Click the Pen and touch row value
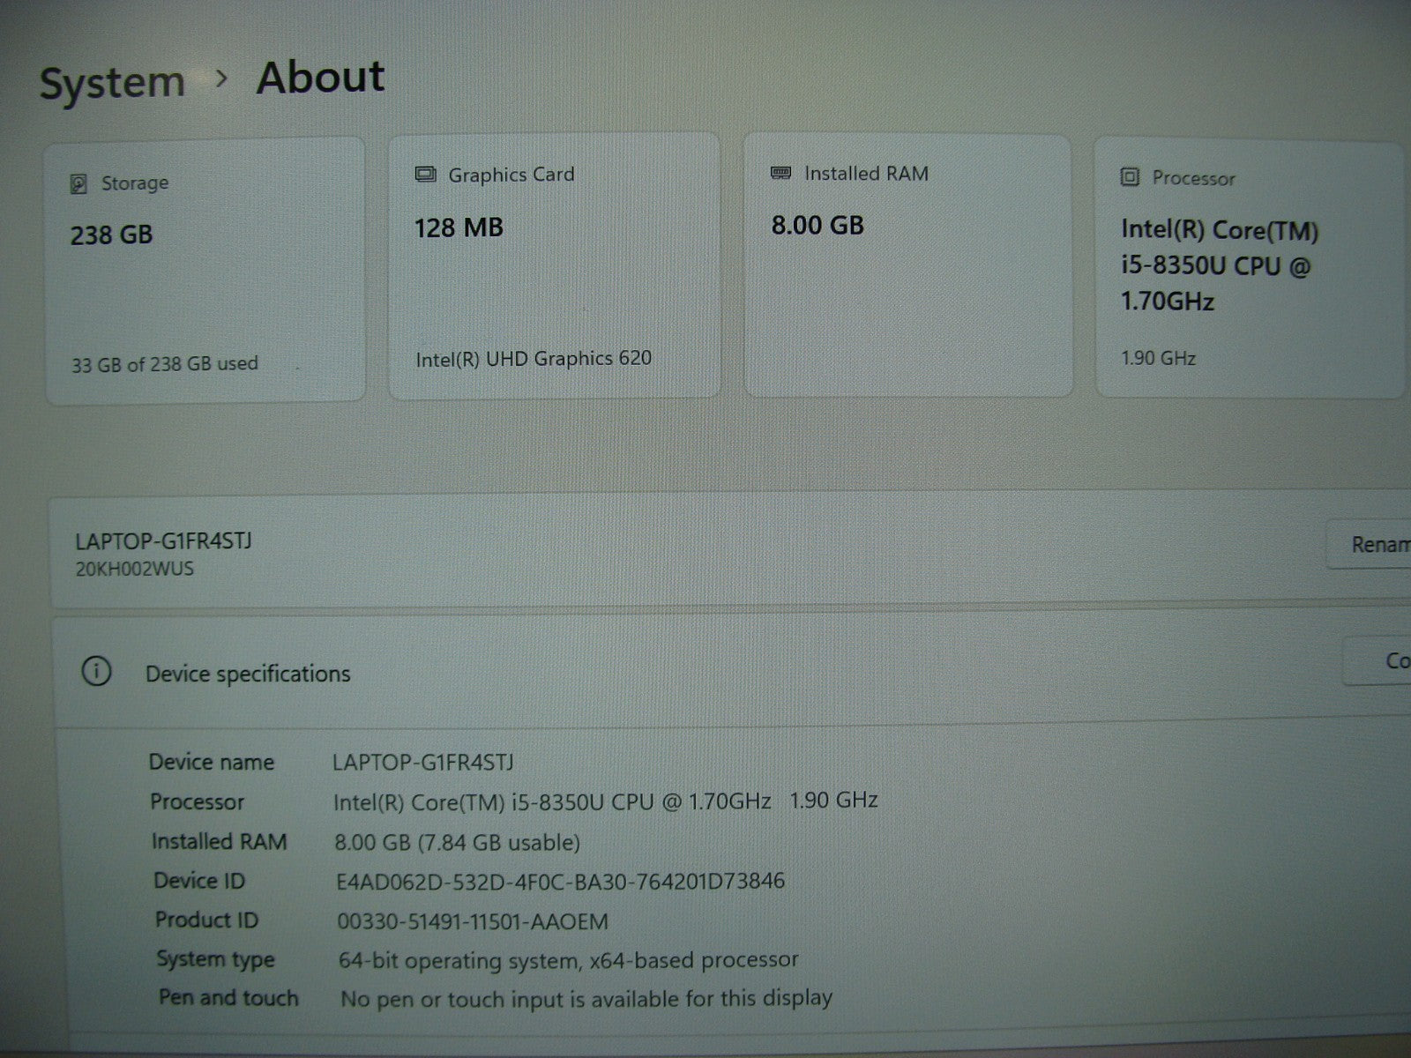The width and height of the screenshot is (1411, 1058). click(586, 999)
